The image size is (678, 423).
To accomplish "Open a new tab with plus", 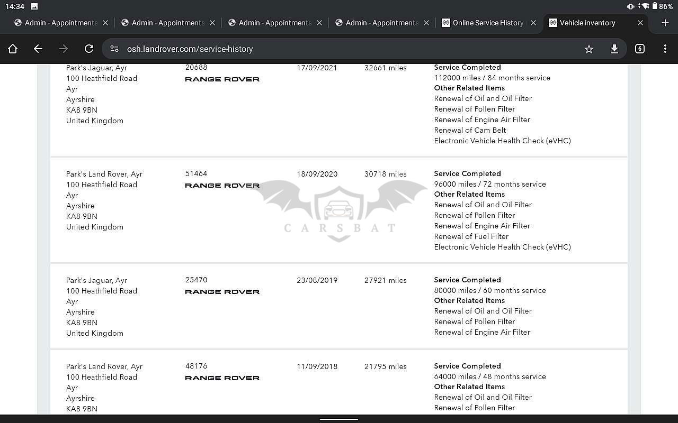I will 665,23.
